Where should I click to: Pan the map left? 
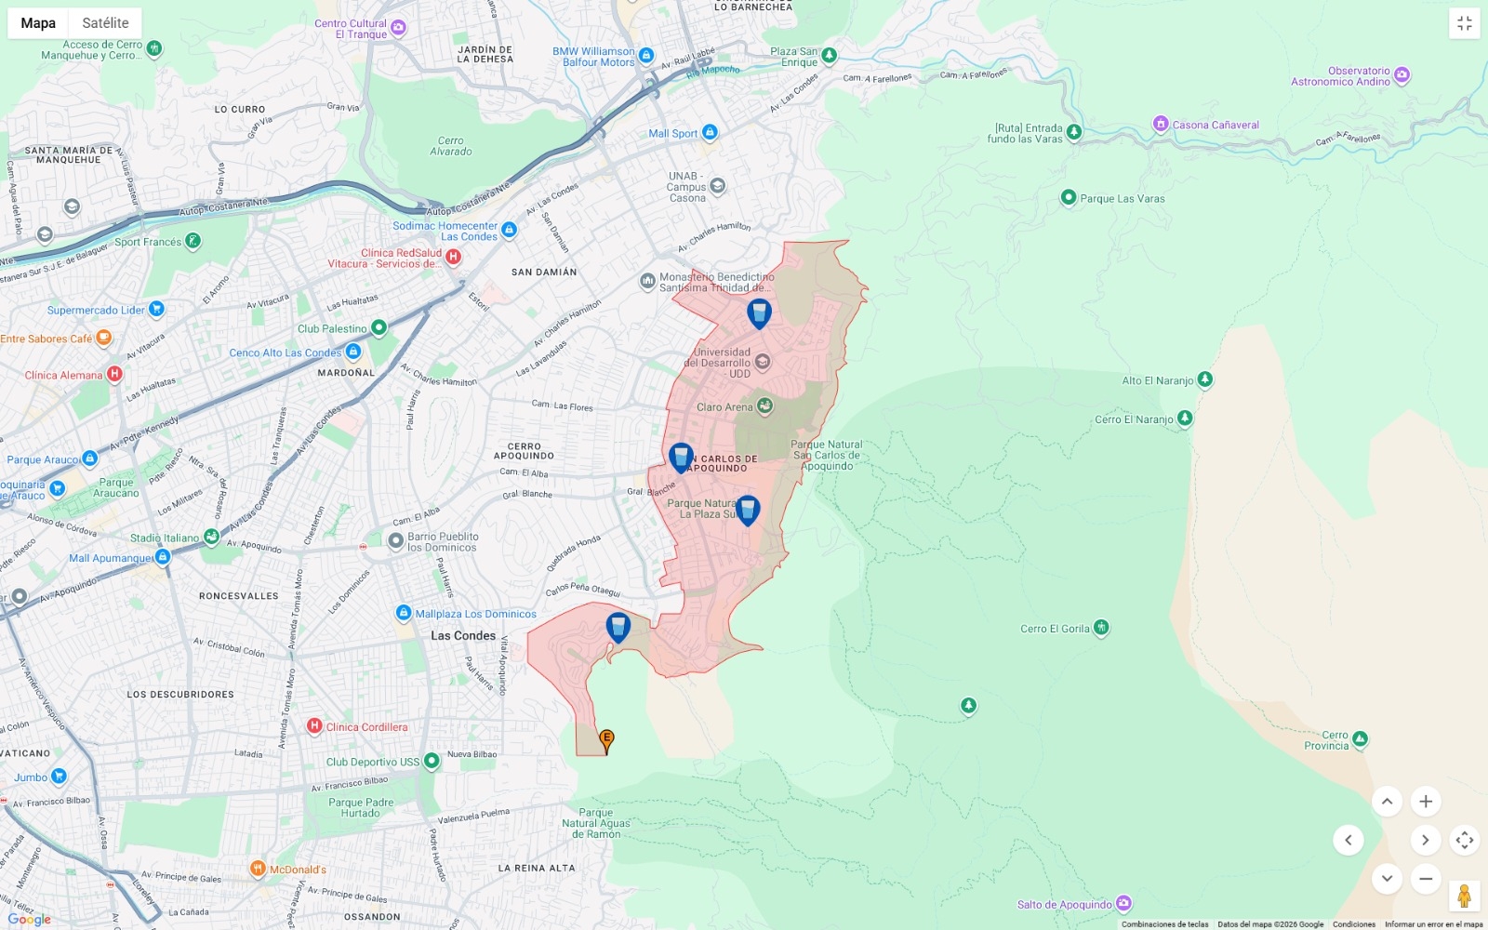tap(1348, 841)
